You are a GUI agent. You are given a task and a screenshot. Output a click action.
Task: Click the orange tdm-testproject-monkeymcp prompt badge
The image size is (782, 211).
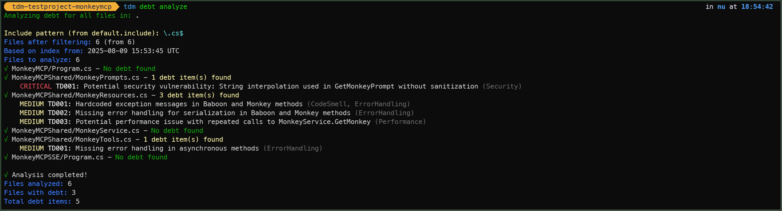[x=62, y=7]
